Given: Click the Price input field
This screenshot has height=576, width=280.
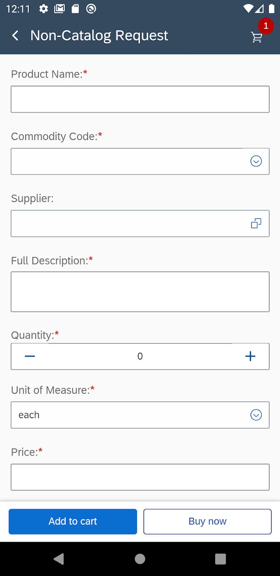Looking at the screenshot, I should point(140,477).
